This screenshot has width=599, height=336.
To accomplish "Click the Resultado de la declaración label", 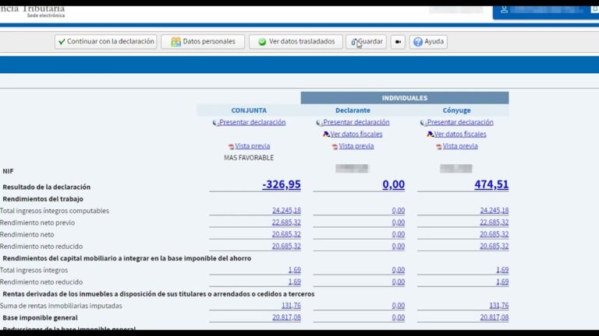I will pyautogui.click(x=47, y=187).
